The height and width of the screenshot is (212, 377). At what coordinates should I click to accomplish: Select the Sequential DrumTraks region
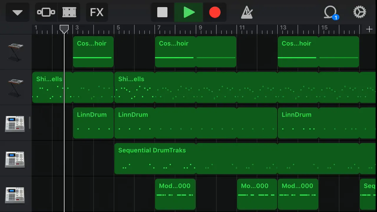(x=245, y=159)
